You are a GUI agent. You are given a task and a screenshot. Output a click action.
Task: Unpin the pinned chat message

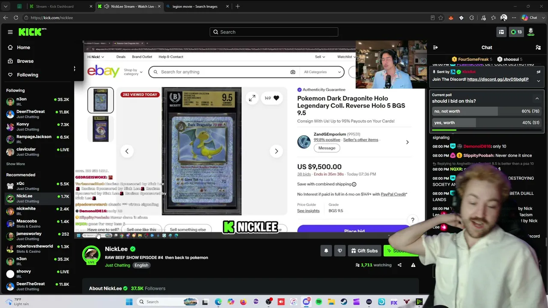539,72
